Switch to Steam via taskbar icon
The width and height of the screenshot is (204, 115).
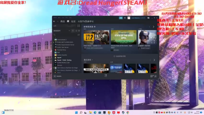click(123, 112)
